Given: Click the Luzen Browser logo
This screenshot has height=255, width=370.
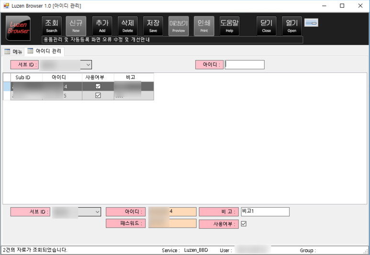Looking at the screenshot, I should click(18, 28).
